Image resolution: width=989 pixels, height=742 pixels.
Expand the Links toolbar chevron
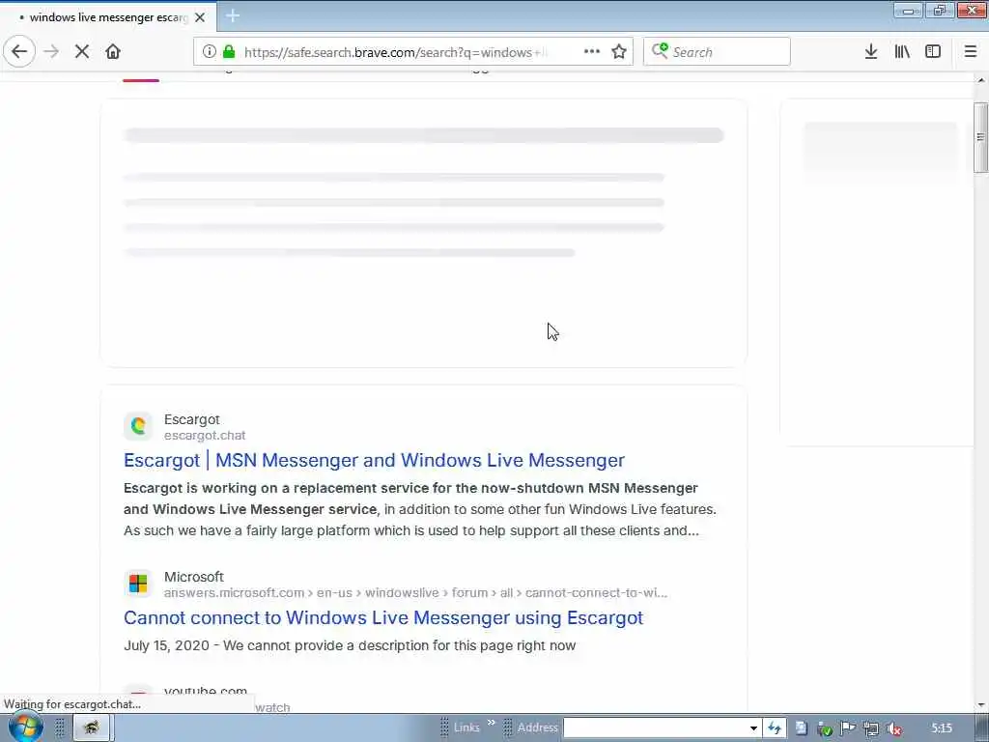[x=492, y=723]
